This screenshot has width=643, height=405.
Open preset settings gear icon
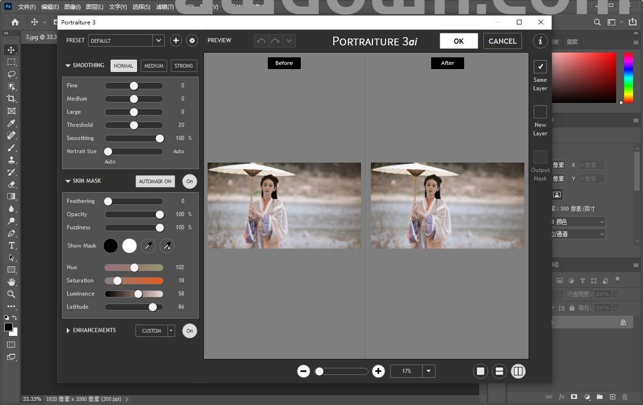pyautogui.click(x=192, y=41)
